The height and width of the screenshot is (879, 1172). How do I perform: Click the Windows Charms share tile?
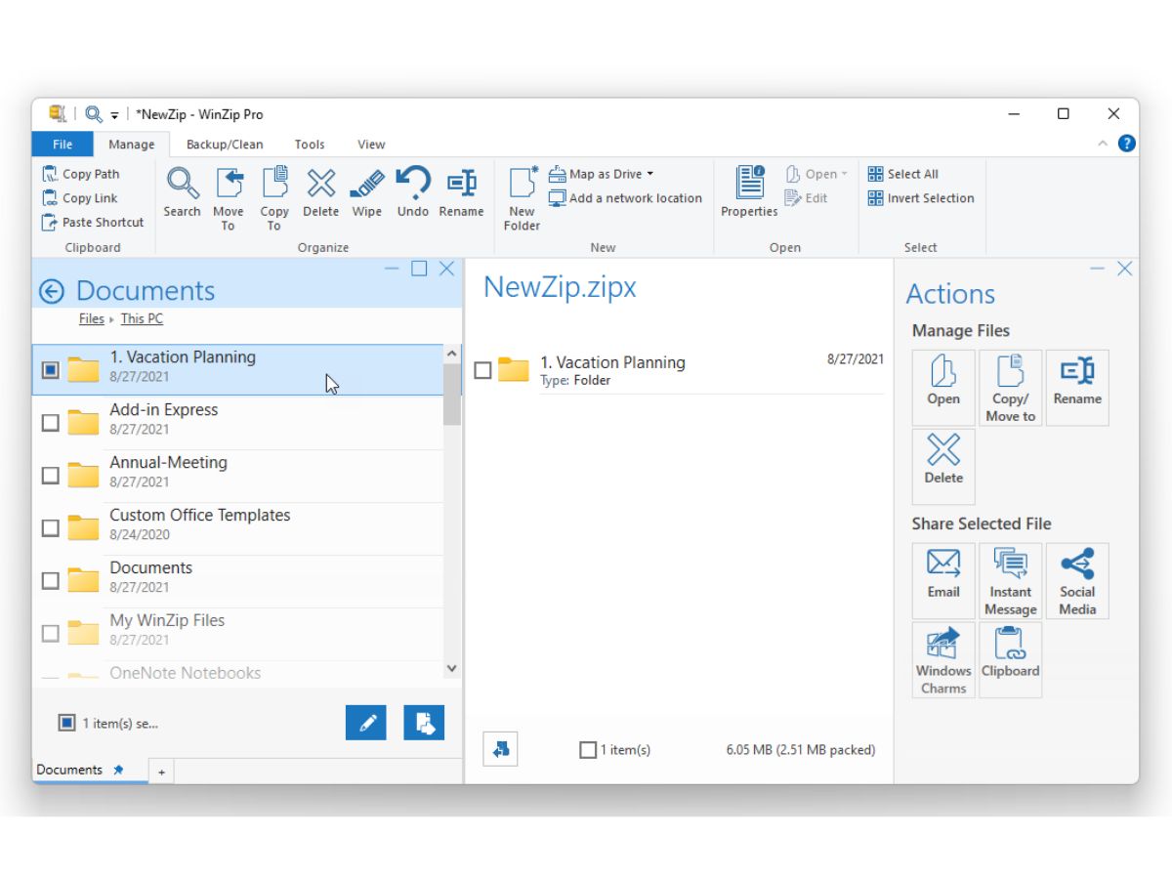(x=943, y=659)
